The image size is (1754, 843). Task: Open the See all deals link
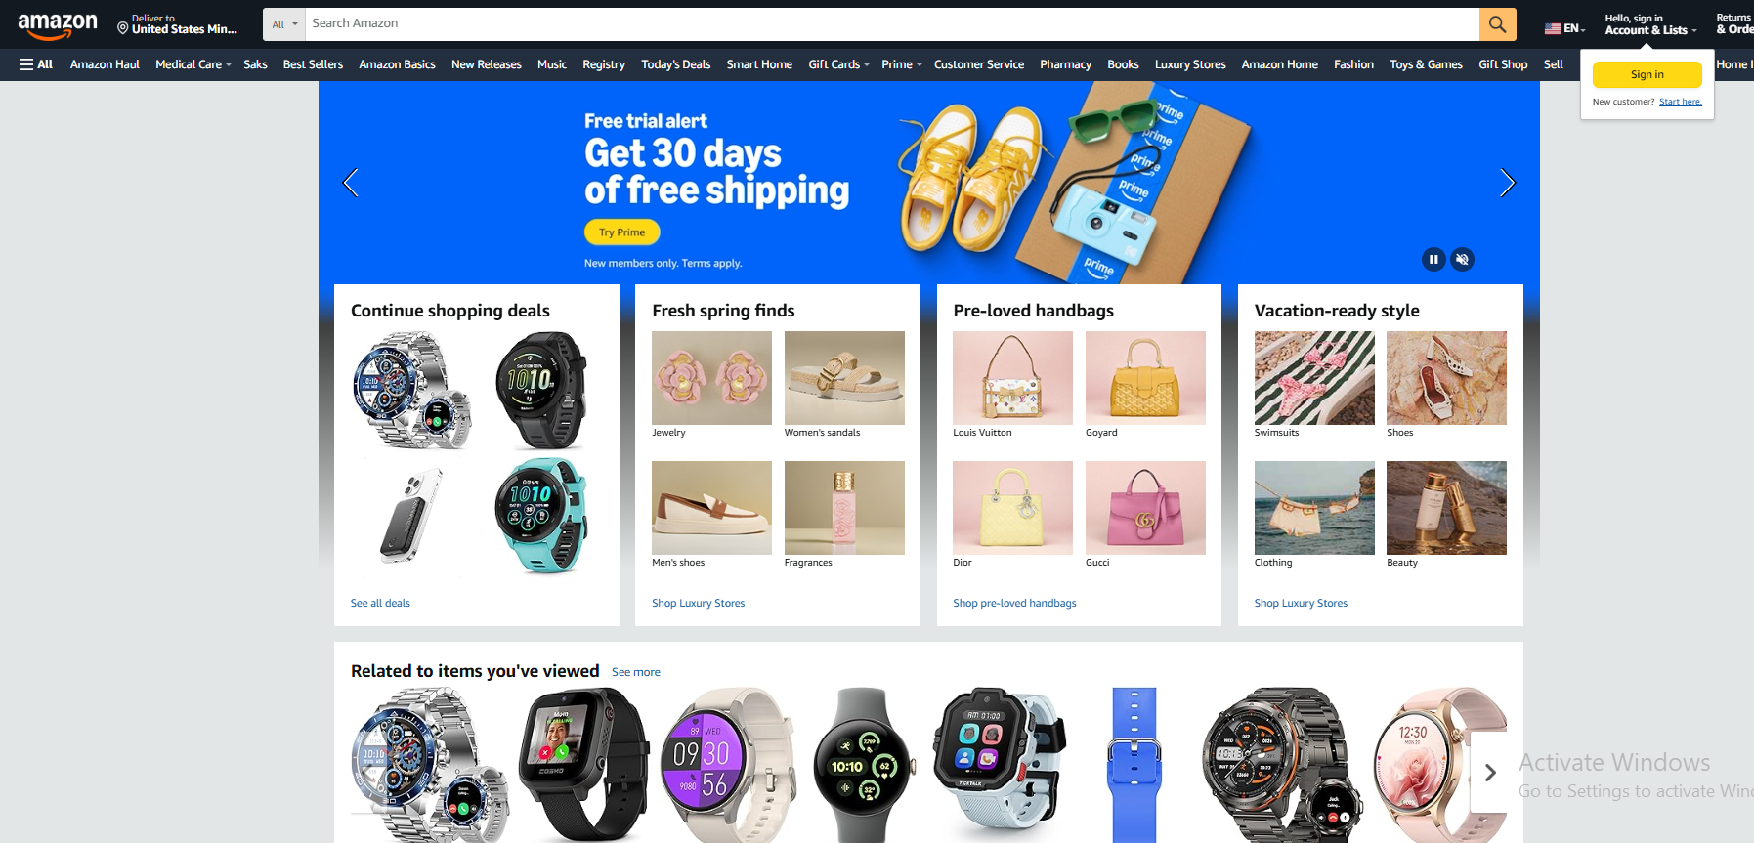pyautogui.click(x=380, y=603)
